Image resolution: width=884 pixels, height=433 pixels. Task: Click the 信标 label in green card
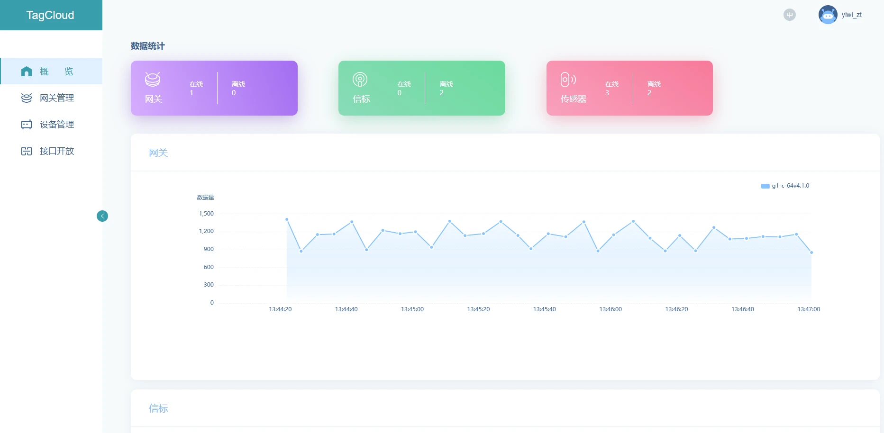[361, 99]
